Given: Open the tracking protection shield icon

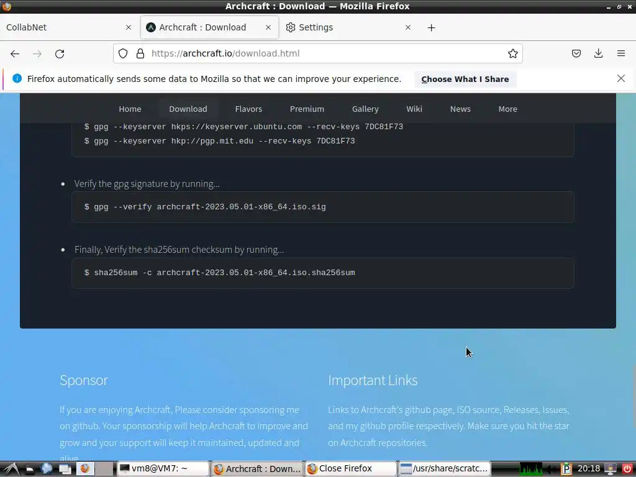Looking at the screenshot, I should point(123,53).
